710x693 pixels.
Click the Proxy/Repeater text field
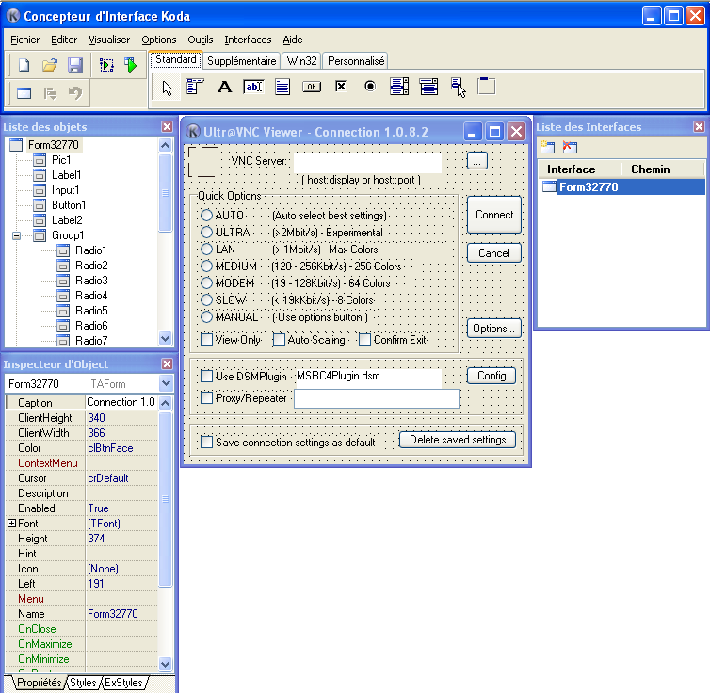[377, 399]
